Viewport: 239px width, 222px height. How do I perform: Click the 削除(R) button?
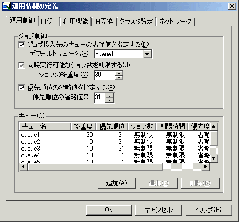tap(200, 183)
